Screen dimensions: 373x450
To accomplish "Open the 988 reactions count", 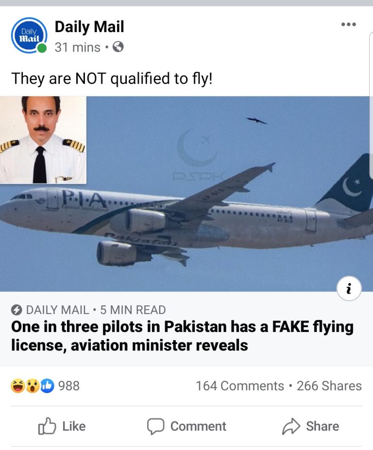I will point(69,386).
